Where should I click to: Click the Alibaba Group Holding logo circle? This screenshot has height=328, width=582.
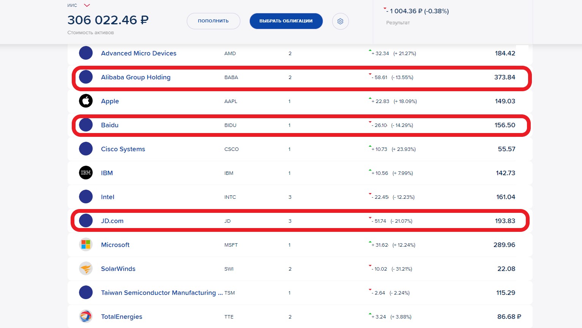click(86, 77)
